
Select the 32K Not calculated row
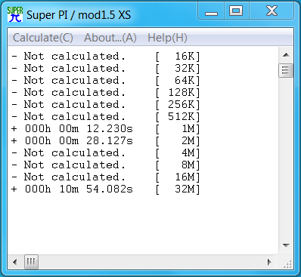coord(106,69)
